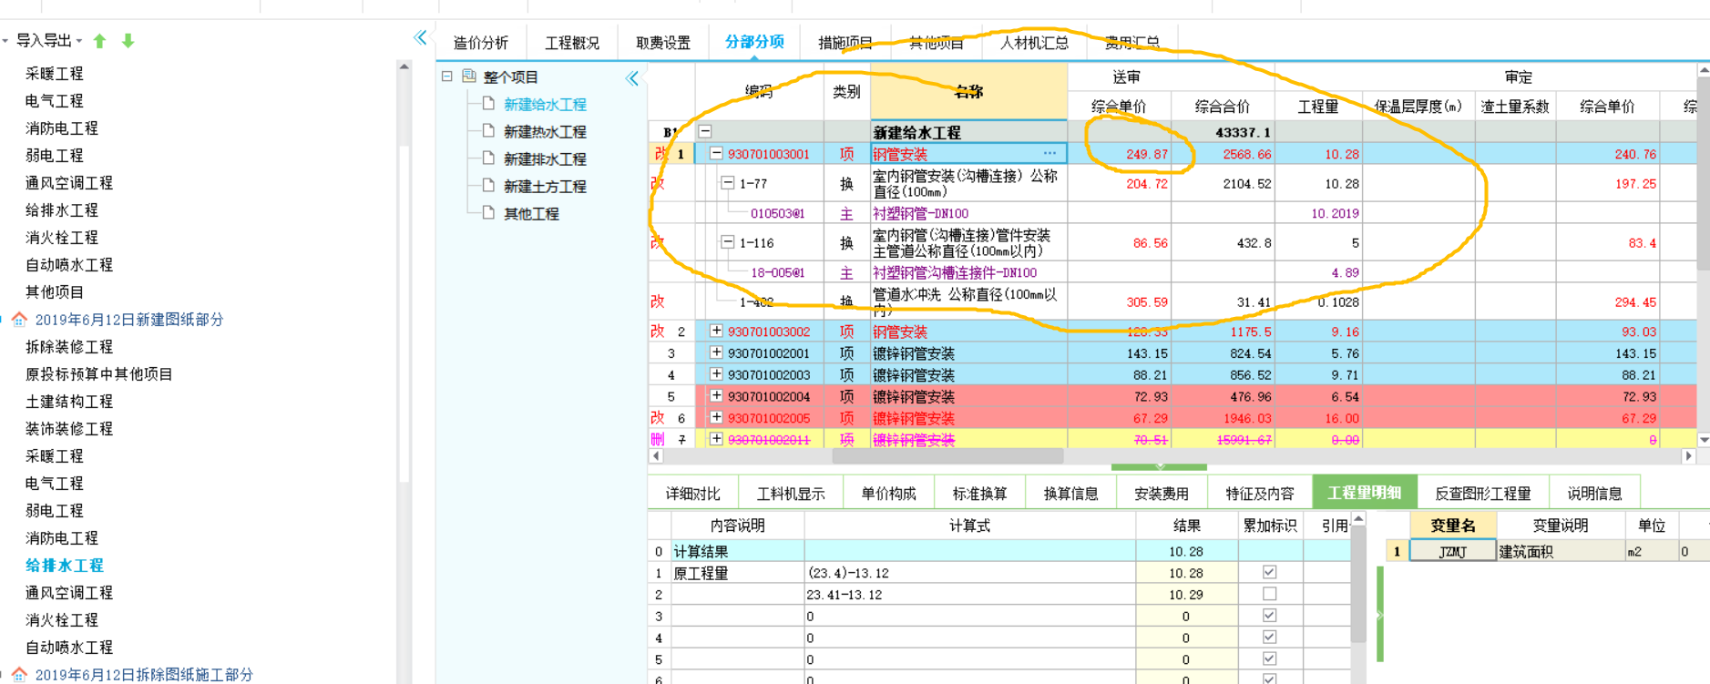Click the green move-down arrow icon
The width and height of the screenshot is (1710, 684).
[128, 41]
